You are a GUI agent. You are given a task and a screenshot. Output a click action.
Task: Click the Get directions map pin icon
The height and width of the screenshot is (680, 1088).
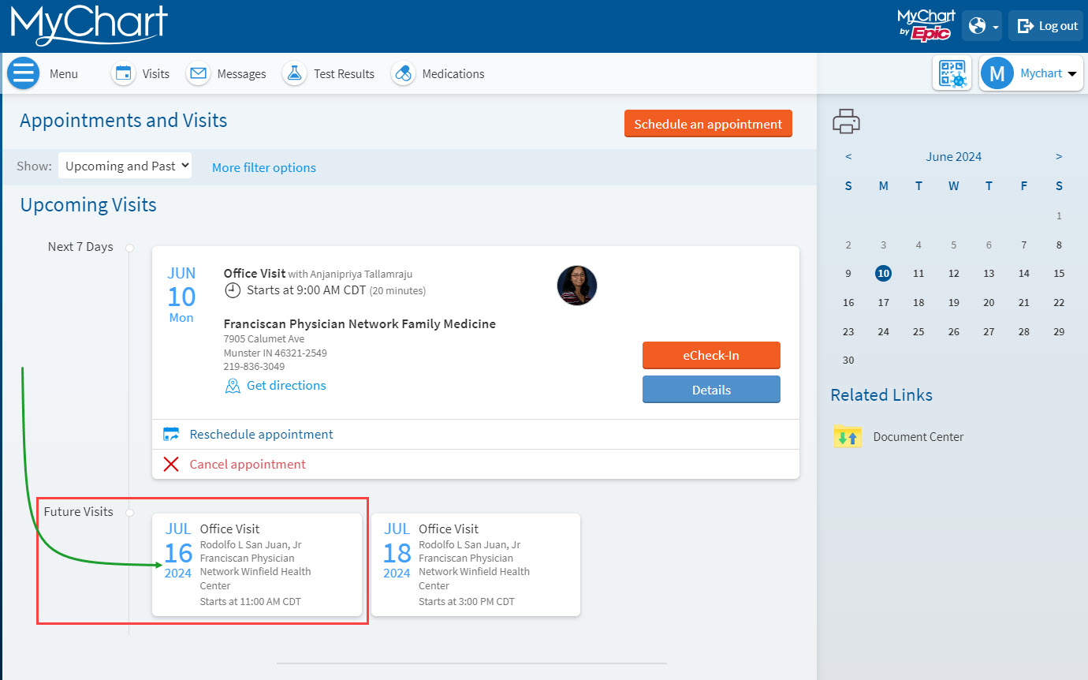pos(232,386)
